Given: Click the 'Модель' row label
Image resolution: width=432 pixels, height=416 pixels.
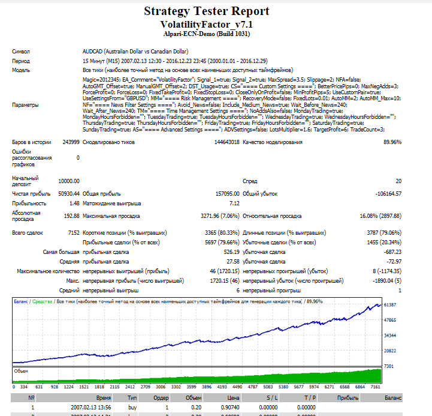Looking at the screenshot, I should tap(21, 70).
